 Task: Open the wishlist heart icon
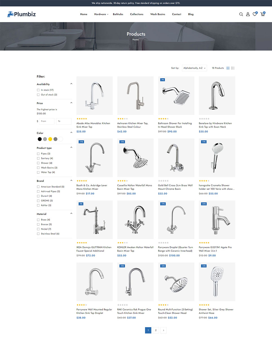(255, 14)
